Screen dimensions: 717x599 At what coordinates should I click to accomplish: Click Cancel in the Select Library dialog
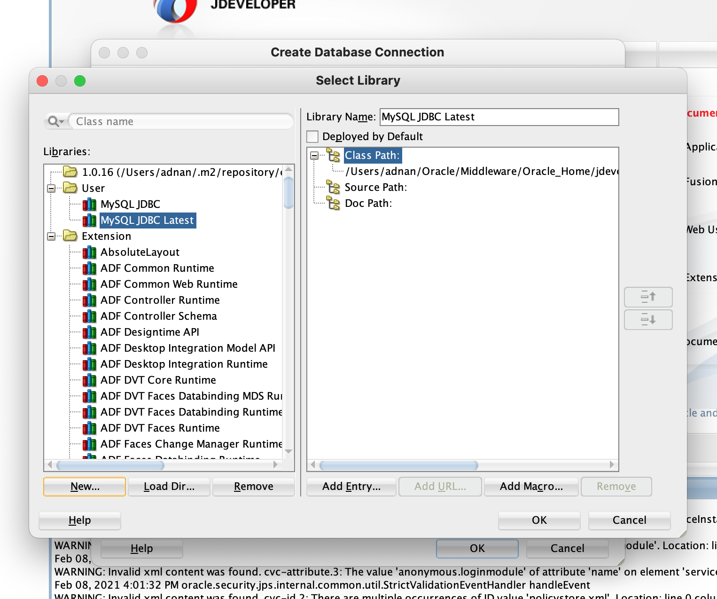(630, 520)
